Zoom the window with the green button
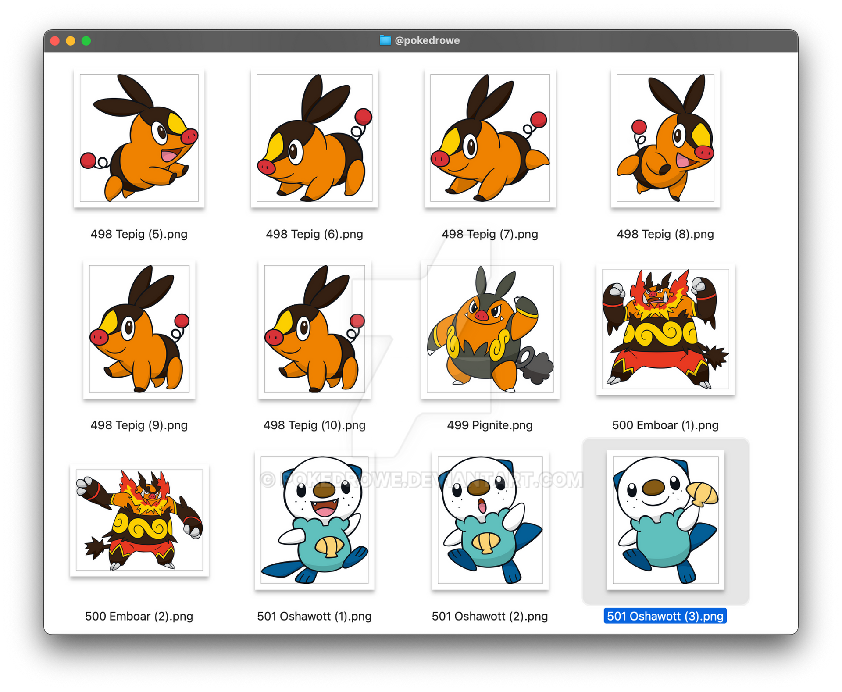 click(86, 41)
